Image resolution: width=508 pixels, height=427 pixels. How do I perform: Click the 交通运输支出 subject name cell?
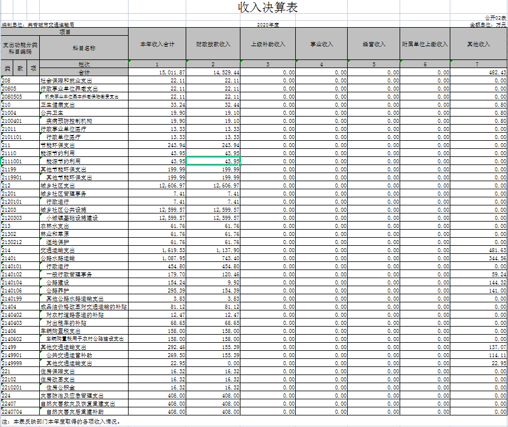(58, 250)
